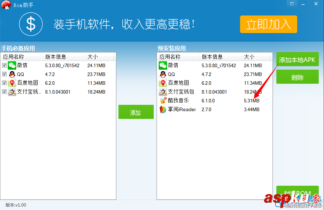This screenshot has height=210, width=324.
Task: Click QQ penguin icon in 手机必备应用 list
Action: [x=12, y=74]
